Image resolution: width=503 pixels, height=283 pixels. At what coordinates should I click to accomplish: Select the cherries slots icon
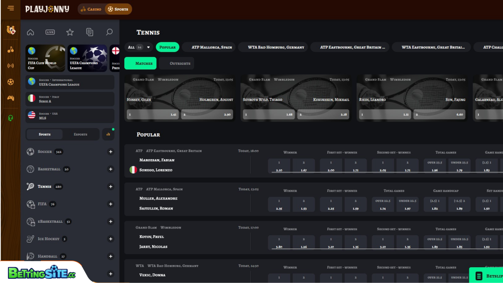click(x=10, y=49)
